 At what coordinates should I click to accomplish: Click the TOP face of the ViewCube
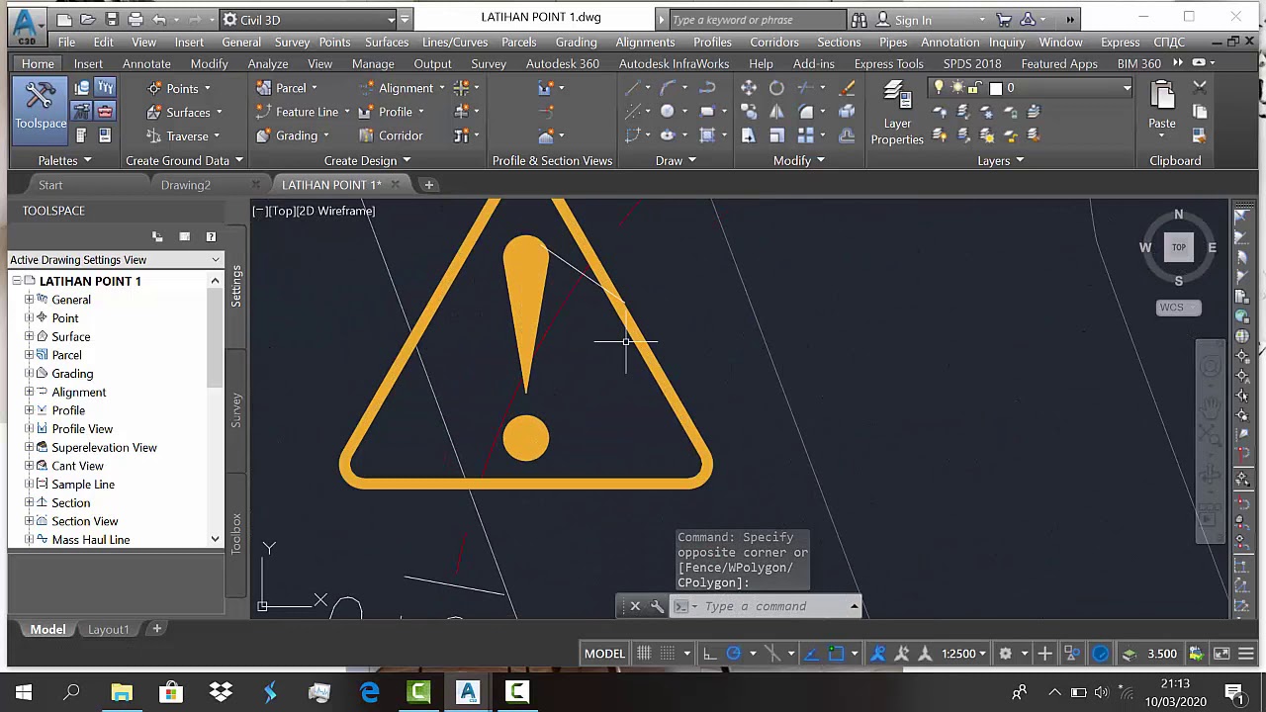pyautogui.click(x=1179, y=247)
